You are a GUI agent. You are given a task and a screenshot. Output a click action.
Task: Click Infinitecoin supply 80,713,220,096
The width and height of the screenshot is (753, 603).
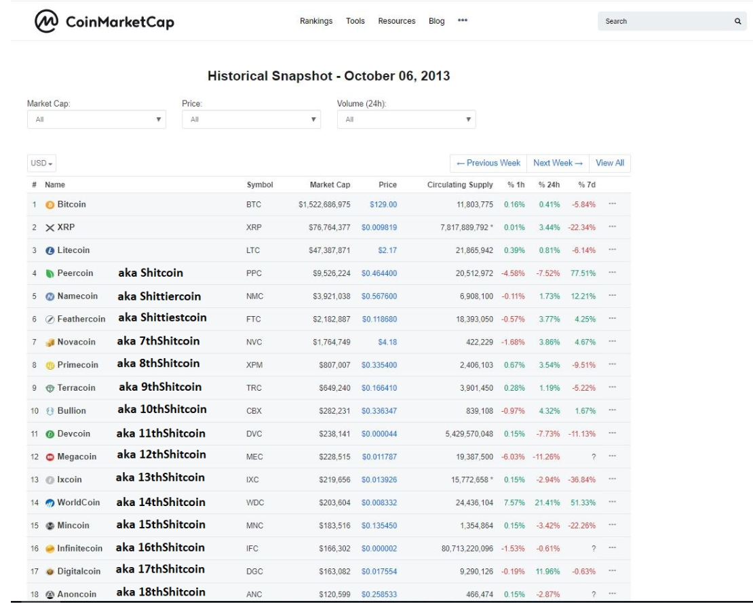[x=467, y=548]
